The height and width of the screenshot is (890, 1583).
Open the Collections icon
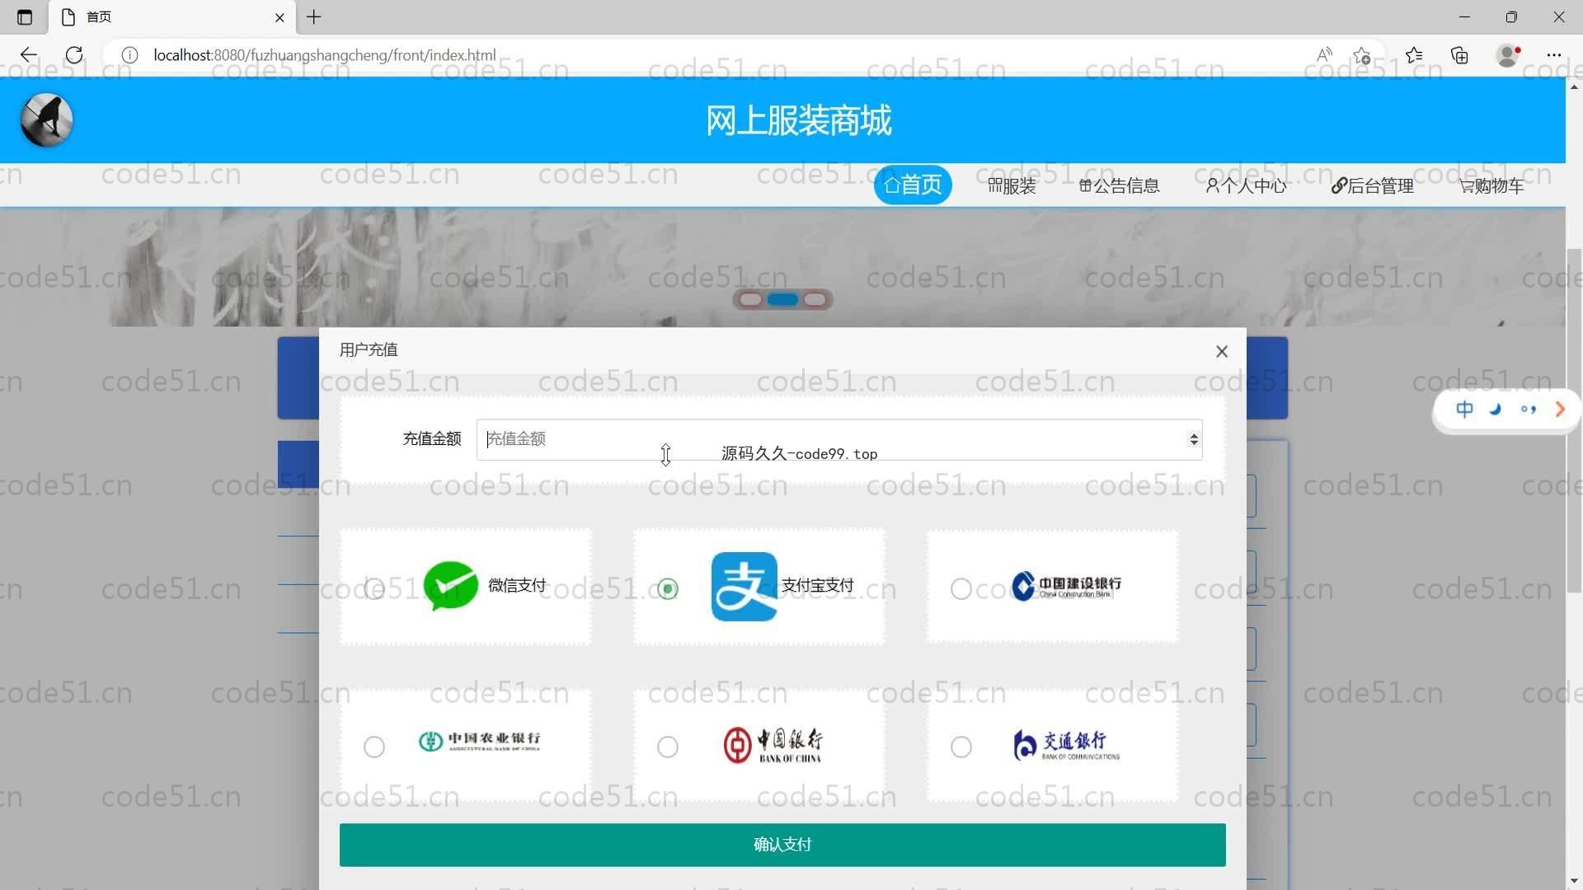[x=1460, y=55]
